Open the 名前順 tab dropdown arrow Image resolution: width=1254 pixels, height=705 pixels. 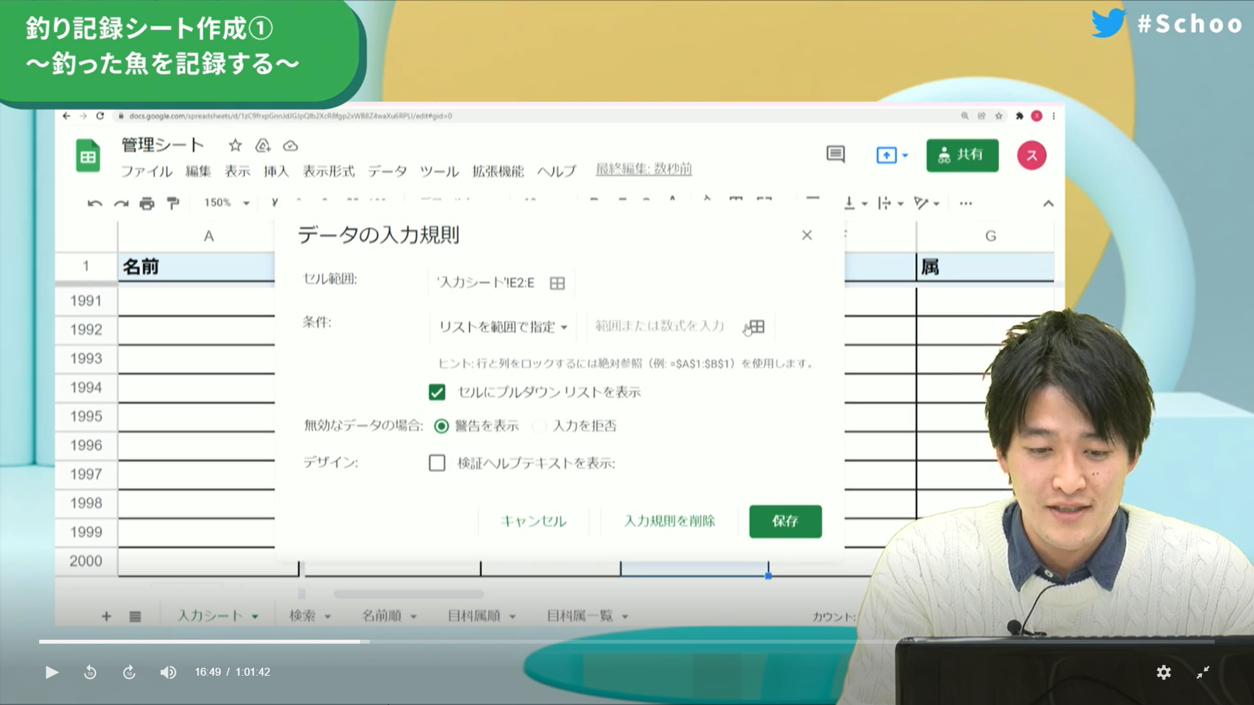click(x=413, y=616)
